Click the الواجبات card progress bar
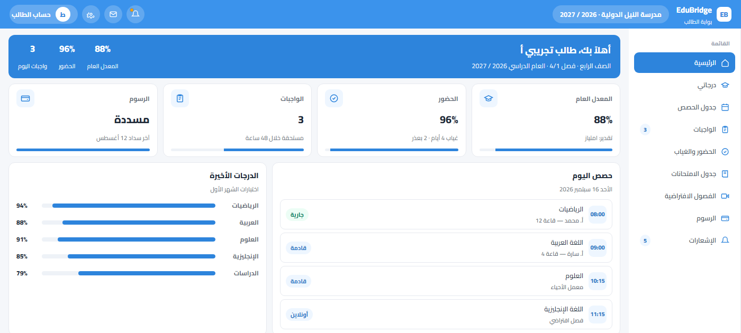This screenshot has height=333, width=741. click(x=237, y=150)
